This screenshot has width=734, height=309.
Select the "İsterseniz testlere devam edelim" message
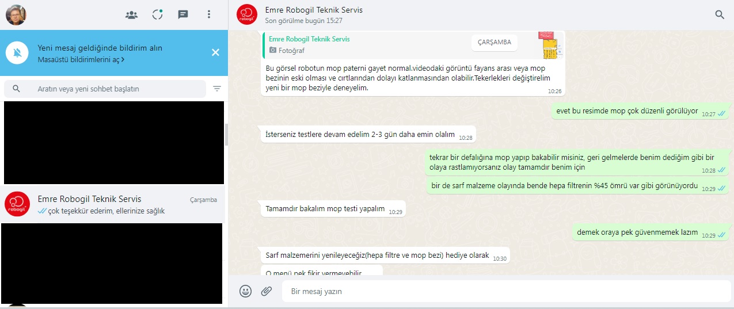[368, 135]
